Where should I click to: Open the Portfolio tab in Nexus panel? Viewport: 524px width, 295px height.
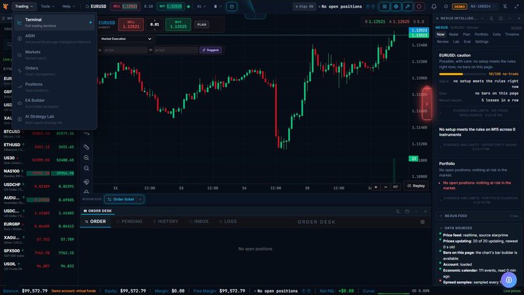[481, 35]
